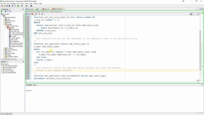Screen dimensions: 204x115
Task: Open the Tools menu
Action: (31, 4)
